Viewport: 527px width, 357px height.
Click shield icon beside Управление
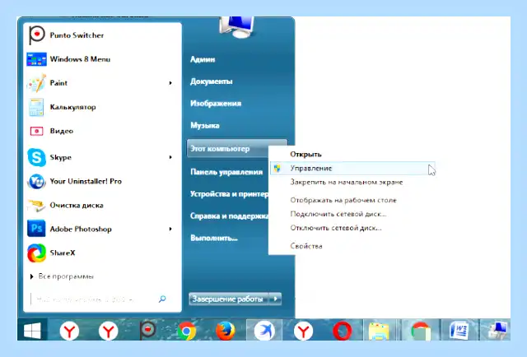tap(277, 169)
